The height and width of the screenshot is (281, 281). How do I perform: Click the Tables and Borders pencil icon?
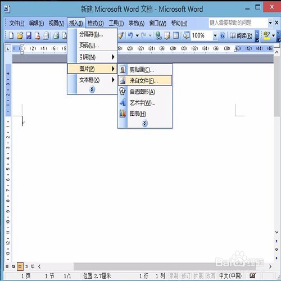click(x=167, y=35)
